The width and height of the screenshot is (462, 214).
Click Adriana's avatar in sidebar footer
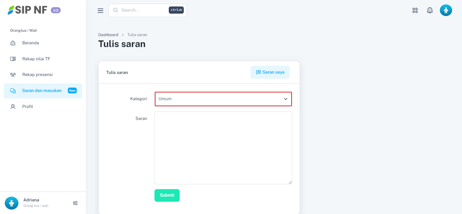12,203
